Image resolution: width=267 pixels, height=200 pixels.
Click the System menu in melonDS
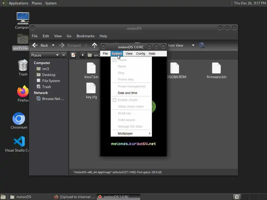pyautogui.click(x=117, y=54)
